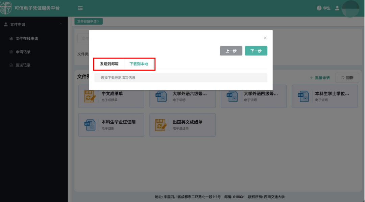365x202 pixels.
Task: Open the 出国英文成绩单 card title
Action: coord(188,122)
